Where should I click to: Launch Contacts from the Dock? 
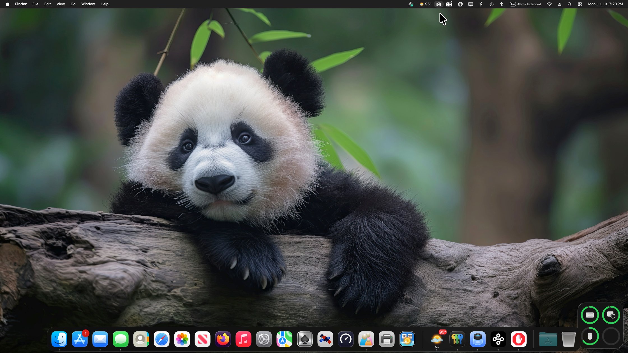point(141,339)
